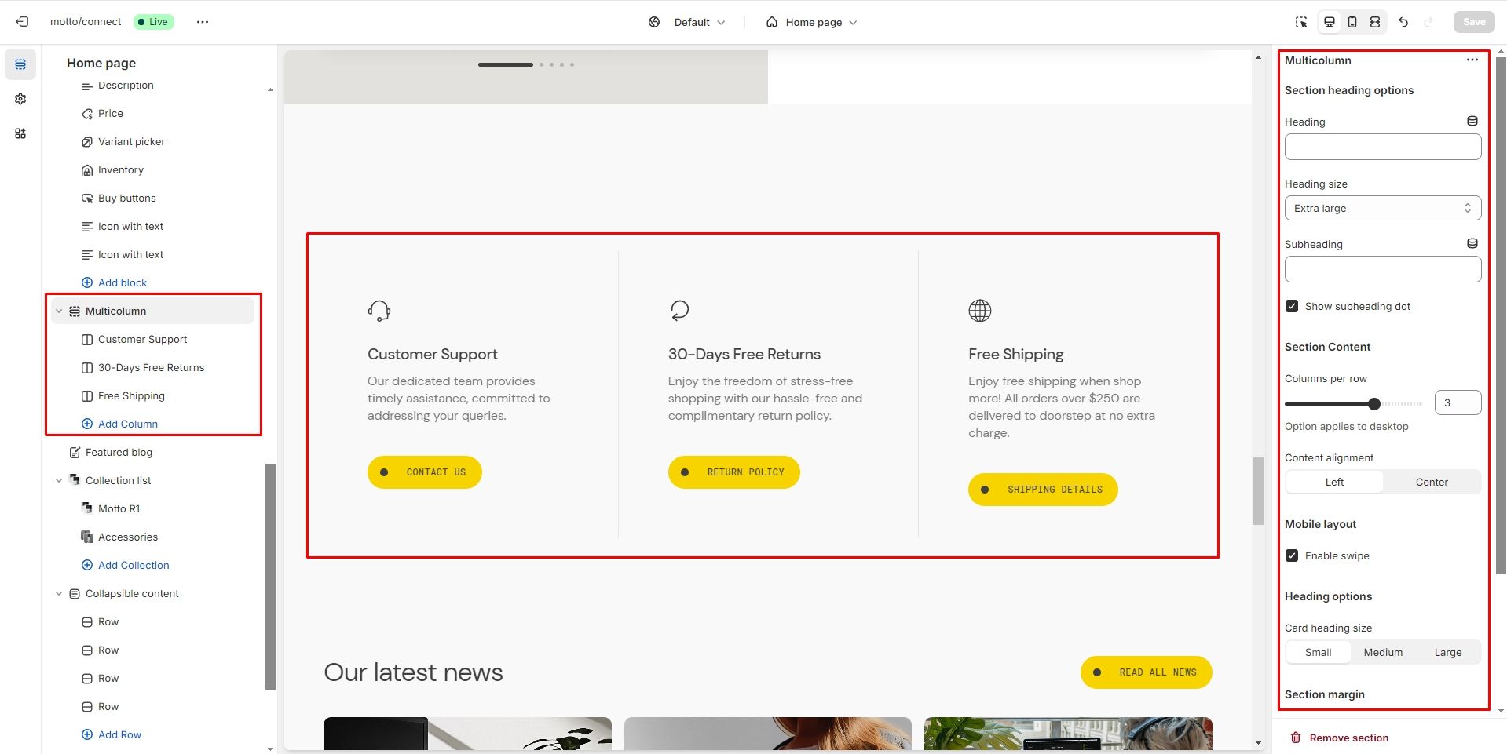Open the Home page template dropdown
Screen dimensions: 1507x754
point(812,22)
